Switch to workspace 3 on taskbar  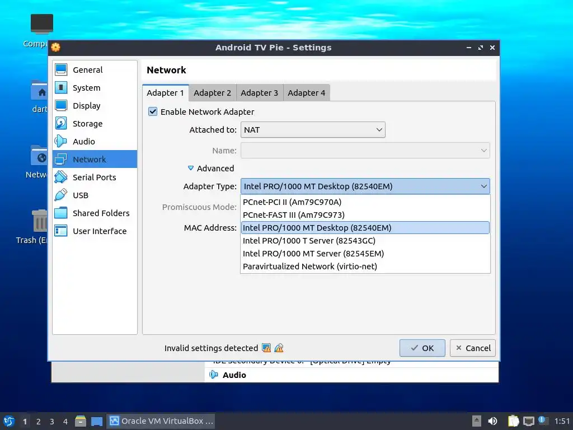point(52,422)
